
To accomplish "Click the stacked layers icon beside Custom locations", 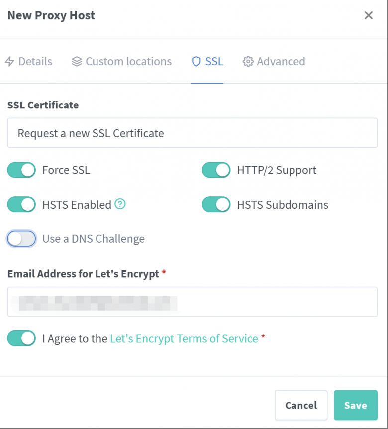I will pos(77,61).
